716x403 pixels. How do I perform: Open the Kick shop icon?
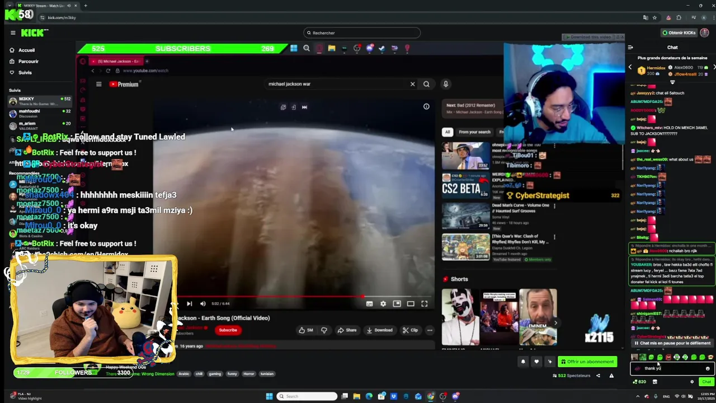tap(655, 382)
